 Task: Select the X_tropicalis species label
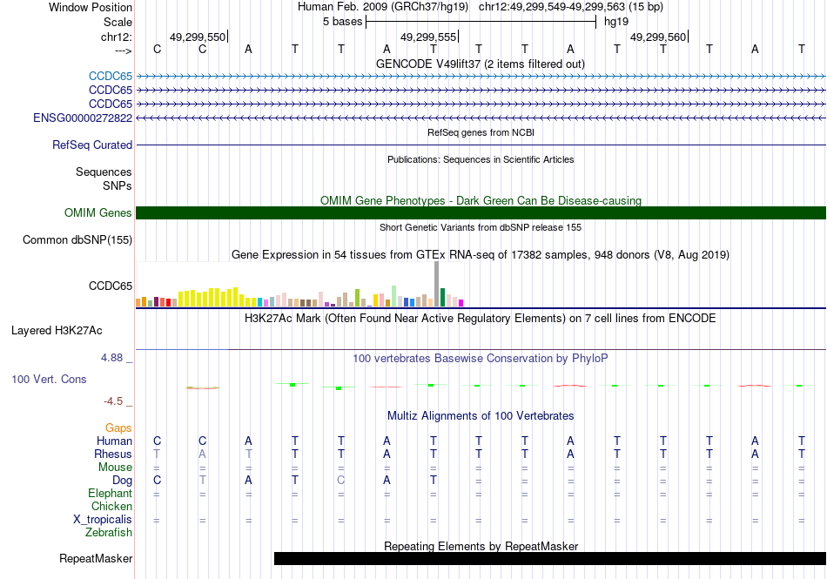(x=103, y=520)
